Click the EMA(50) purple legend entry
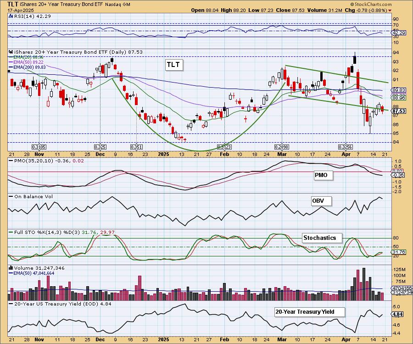413x344 pixels. point(26,62)
